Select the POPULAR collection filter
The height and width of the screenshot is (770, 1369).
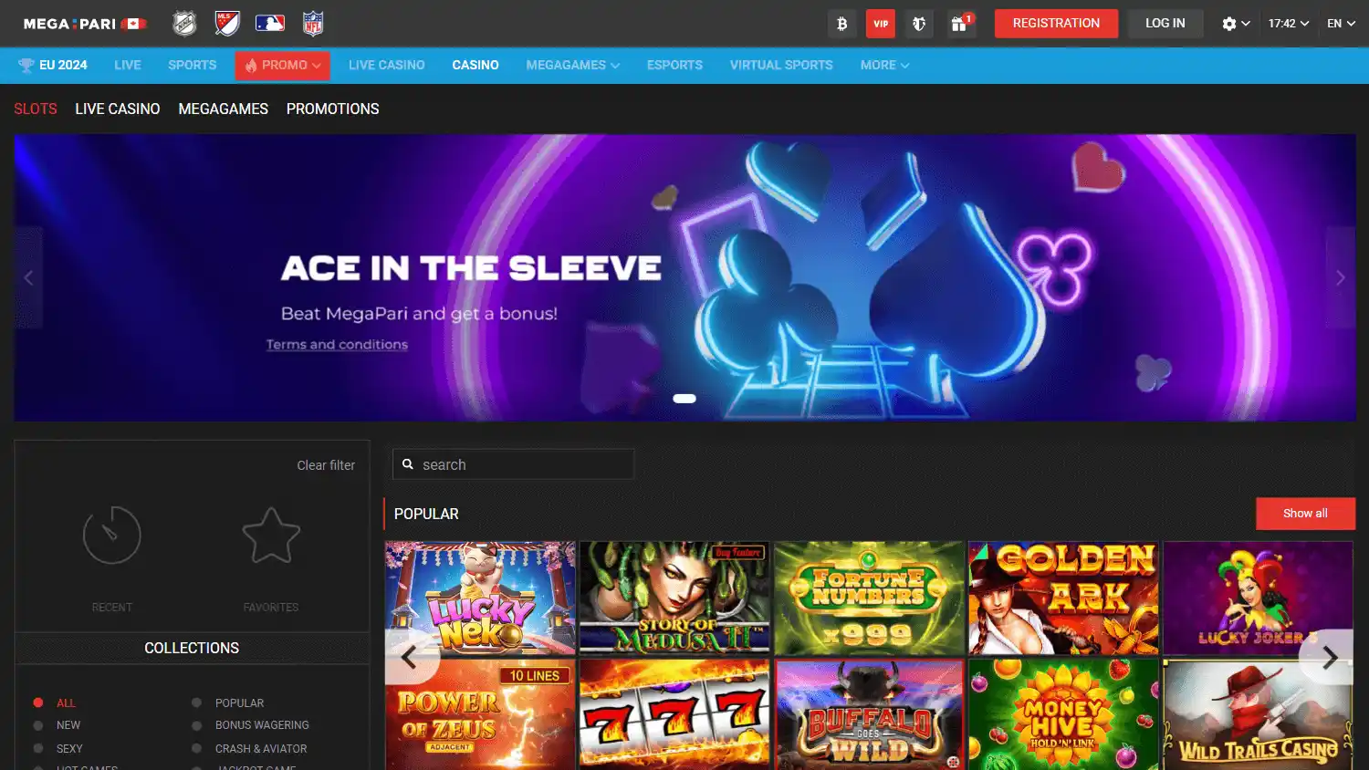228,702
